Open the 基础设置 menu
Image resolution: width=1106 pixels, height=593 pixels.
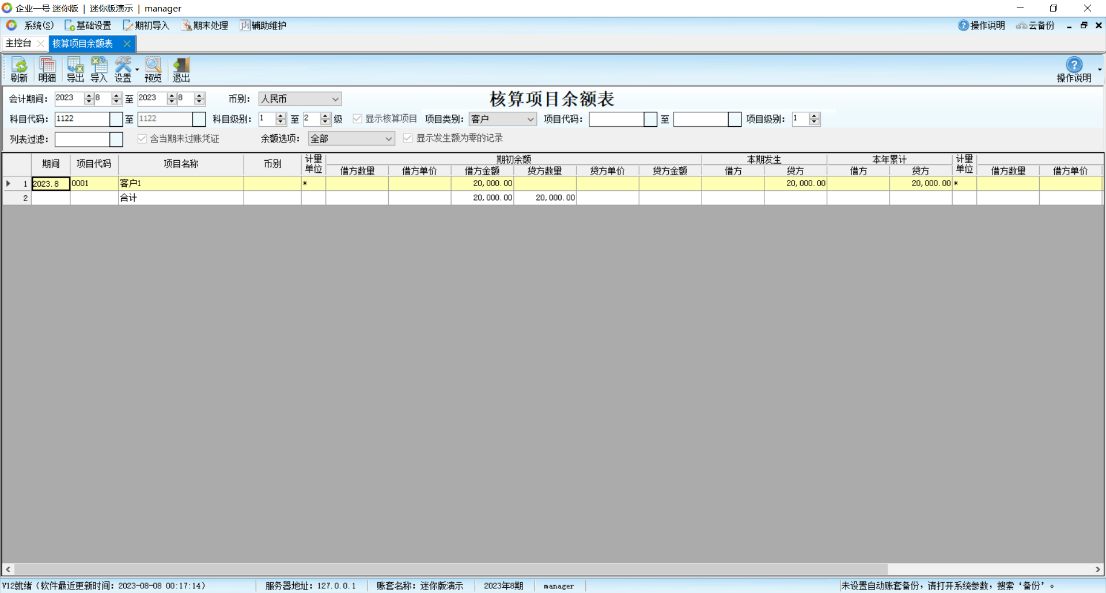tap(88, 25)
